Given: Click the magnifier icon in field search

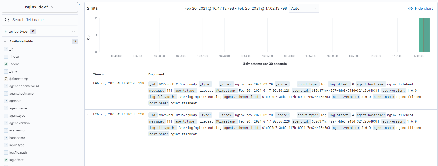Looking at the screenshot, I should point(7,20).
